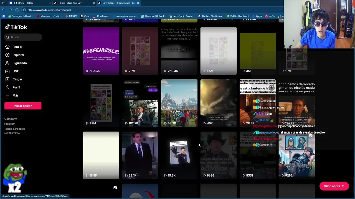Screen dimensions: 355x199
Task: Click the Pepe frog x2 overlay sticker
Action: click(x=15, y=178)
